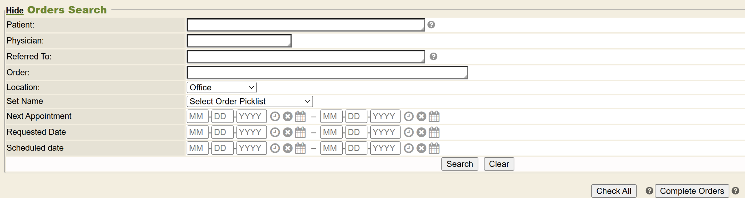Click help icon beside Referred To field
This screenshot has width=745, height=198.
[433, 57]
